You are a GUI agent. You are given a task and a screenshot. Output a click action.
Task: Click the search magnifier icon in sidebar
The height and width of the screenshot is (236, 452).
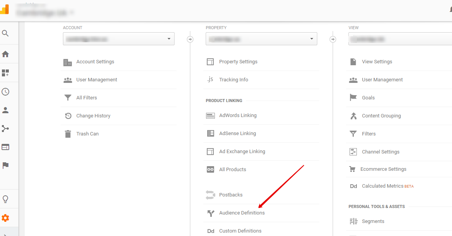tap(5, 33)
